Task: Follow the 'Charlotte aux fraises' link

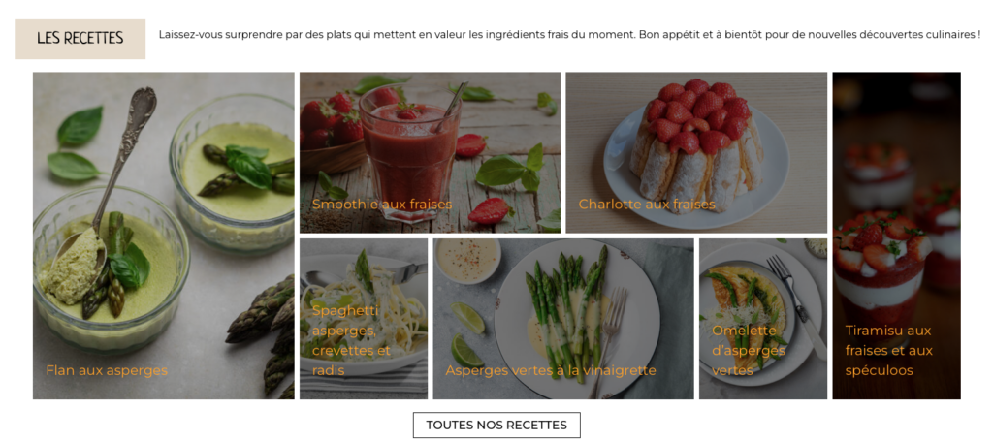Action: (x=647, y=205)
